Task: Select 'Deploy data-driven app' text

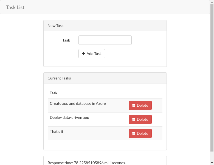Action: (x=69, y=117)
